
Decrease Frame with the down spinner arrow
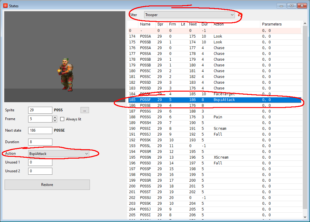[55, 121]
